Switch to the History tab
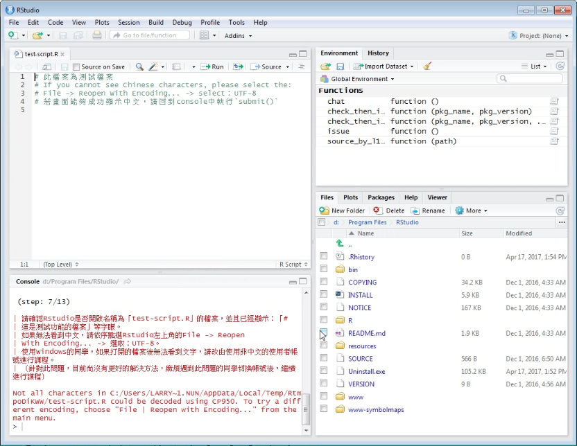 coord(378,53)
